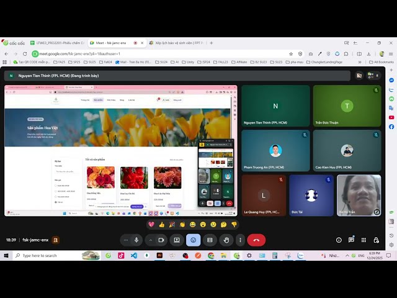Viewport: 397px width, 298px height.
Task: Click the browser back arrow
Action: 6,54
